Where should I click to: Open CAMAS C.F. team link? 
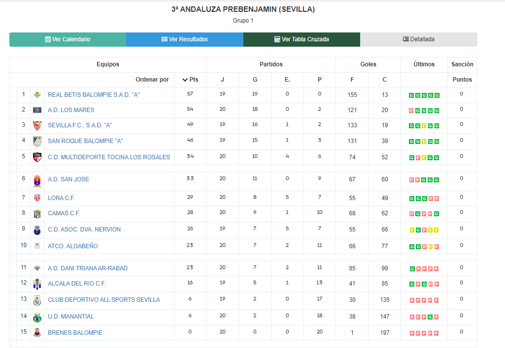pyautogui.click(x=64, y=214)
